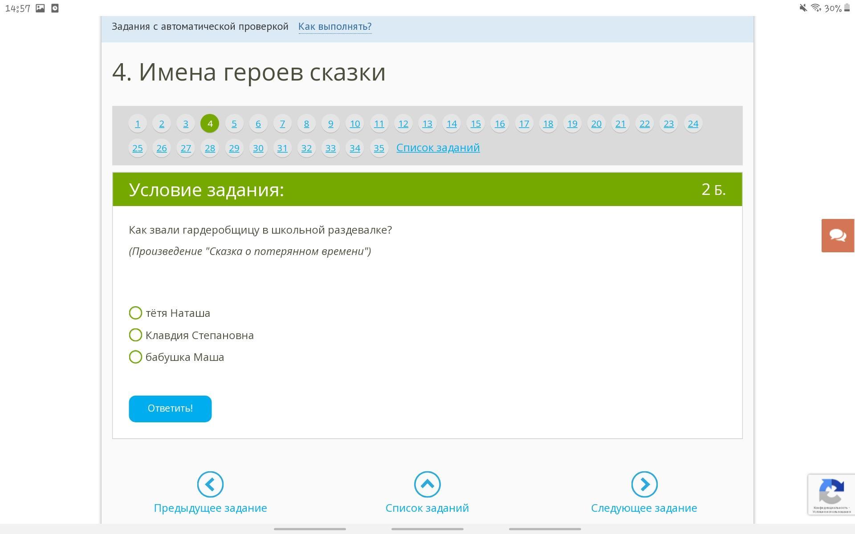The width and height of the screenshot is (855, 534).
Task: Jump to task number 35
Action: [x=379, y=148]
